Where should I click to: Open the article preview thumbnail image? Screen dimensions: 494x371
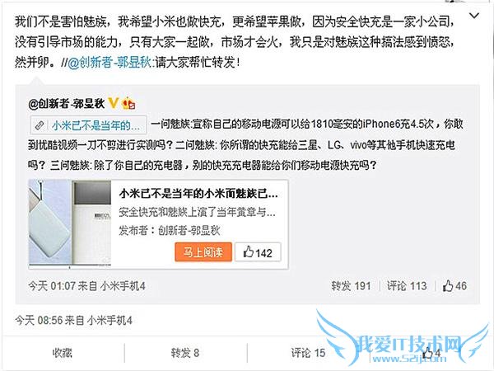pos(70,224)
